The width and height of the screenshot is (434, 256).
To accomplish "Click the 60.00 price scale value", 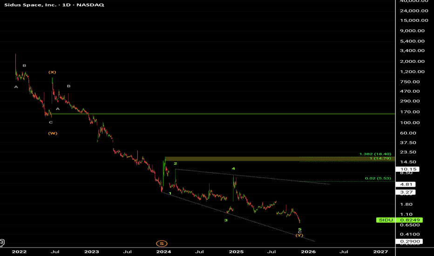I will 408,133.
